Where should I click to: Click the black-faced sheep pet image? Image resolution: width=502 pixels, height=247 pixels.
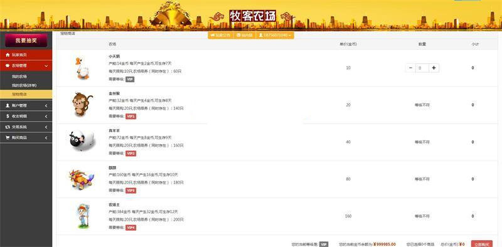point(82,140)
